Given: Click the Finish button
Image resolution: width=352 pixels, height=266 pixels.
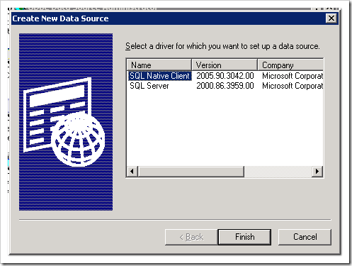Looking at the screenshot, I should 244,237.
